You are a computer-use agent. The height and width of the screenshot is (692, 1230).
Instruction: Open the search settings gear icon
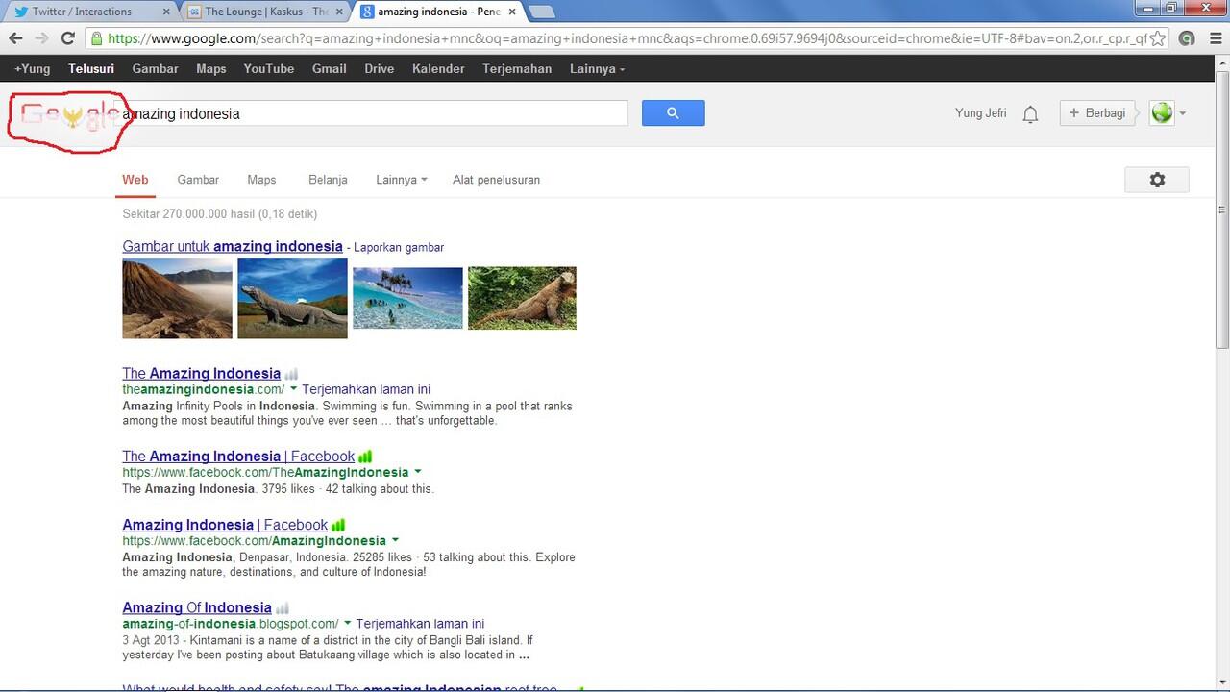1157,180
